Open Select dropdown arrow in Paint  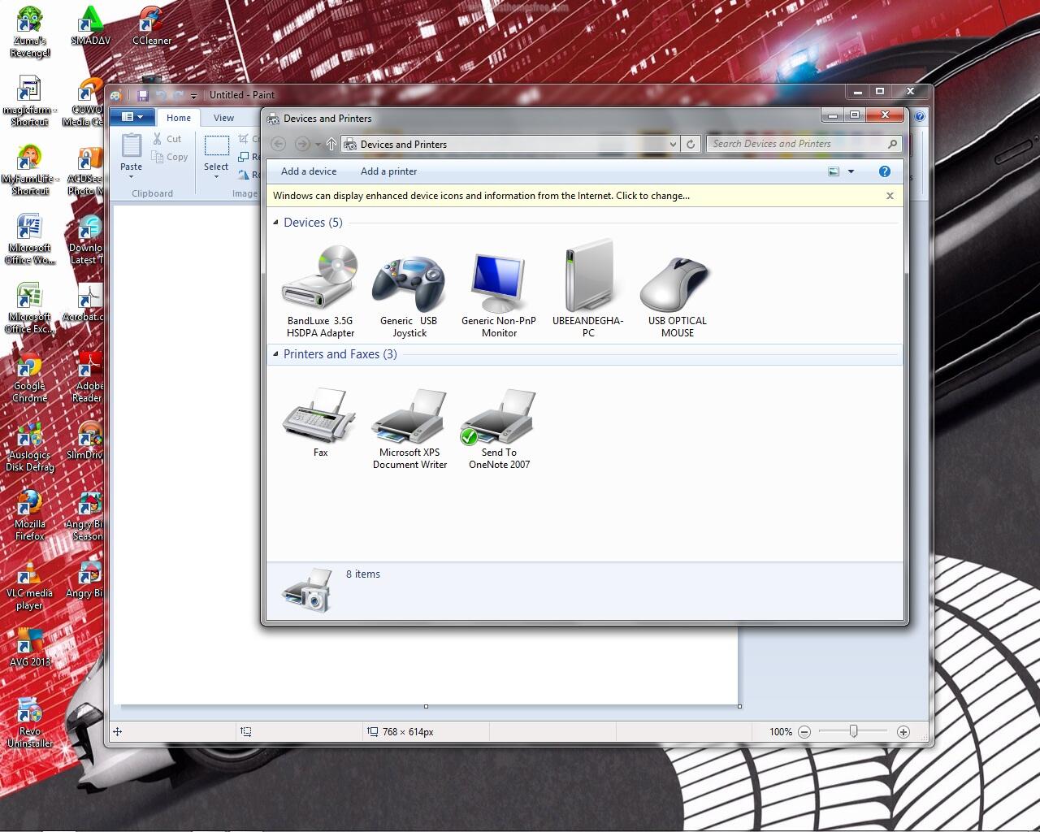point(216,176)
